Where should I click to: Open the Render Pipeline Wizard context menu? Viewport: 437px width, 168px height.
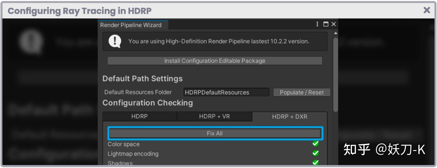[317, 24]
